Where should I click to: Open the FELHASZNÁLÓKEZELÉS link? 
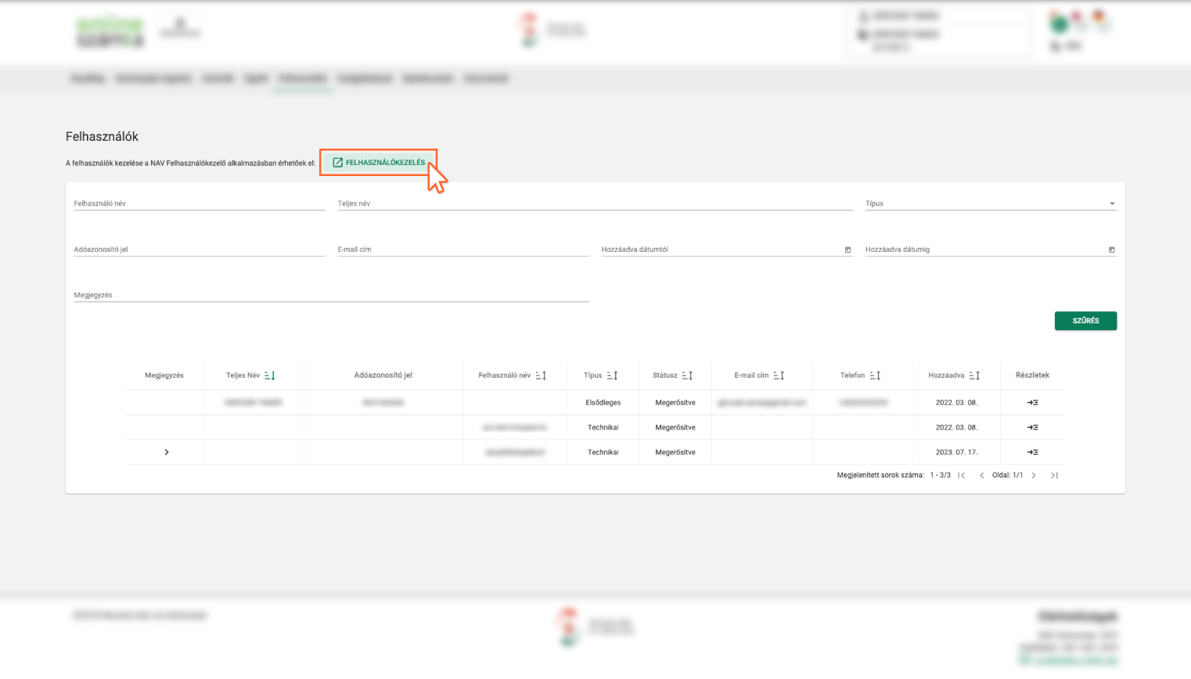379,163
